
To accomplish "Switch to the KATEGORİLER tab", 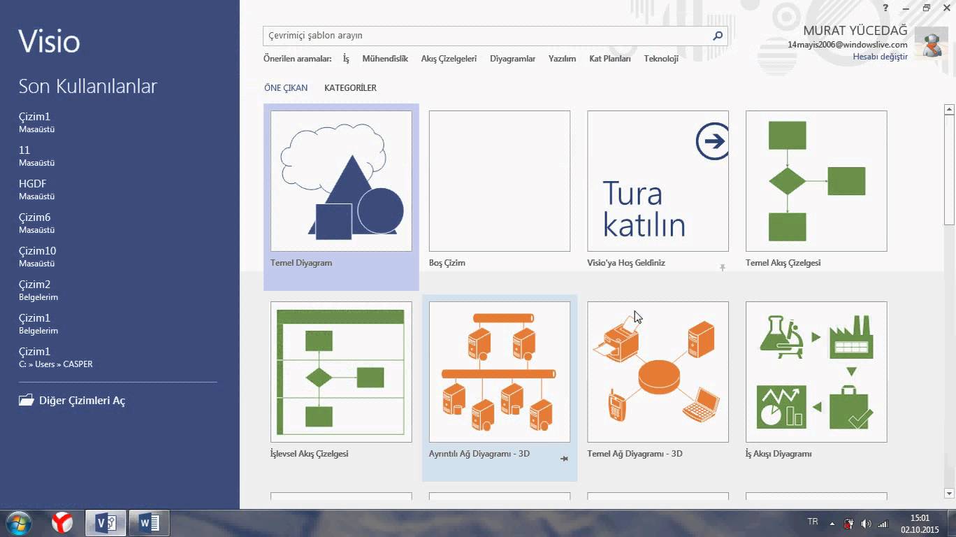I will point(350,88).
